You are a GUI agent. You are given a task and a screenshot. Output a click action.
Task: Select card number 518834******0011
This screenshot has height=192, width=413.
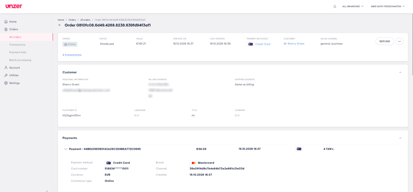116,168
